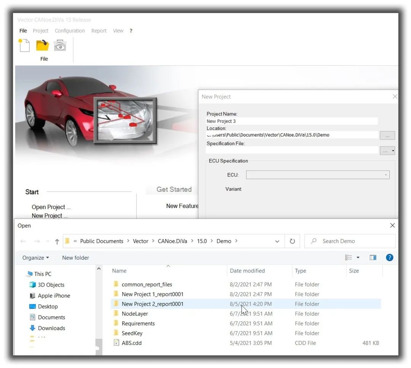Open the help question mark icon
Image resolution: width=411 pixels, height=368 pixels.
(x=390, y=258)
